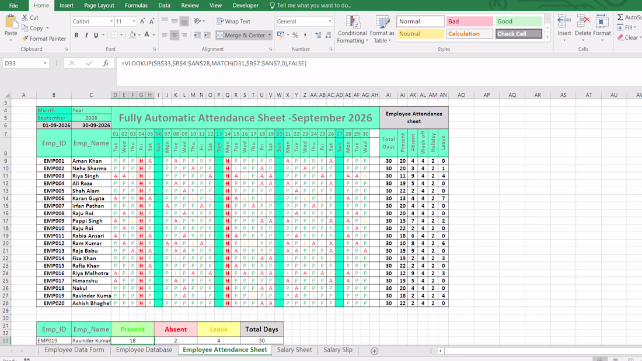This screenshot has width=642, height=361.
Task: Click the AutoSum button
Action: point(630,17)
